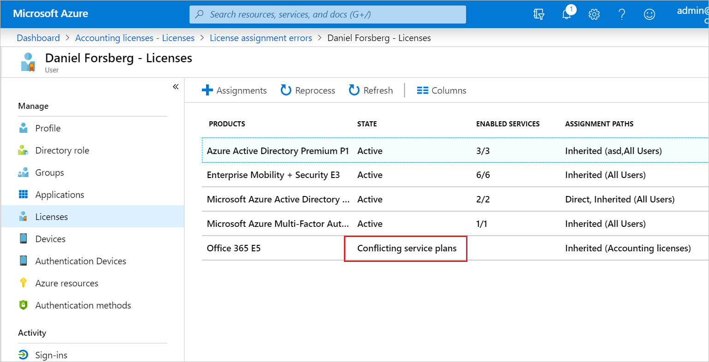
Task: Select Licenses in the Manage menu
Action: tap(93, 217)
